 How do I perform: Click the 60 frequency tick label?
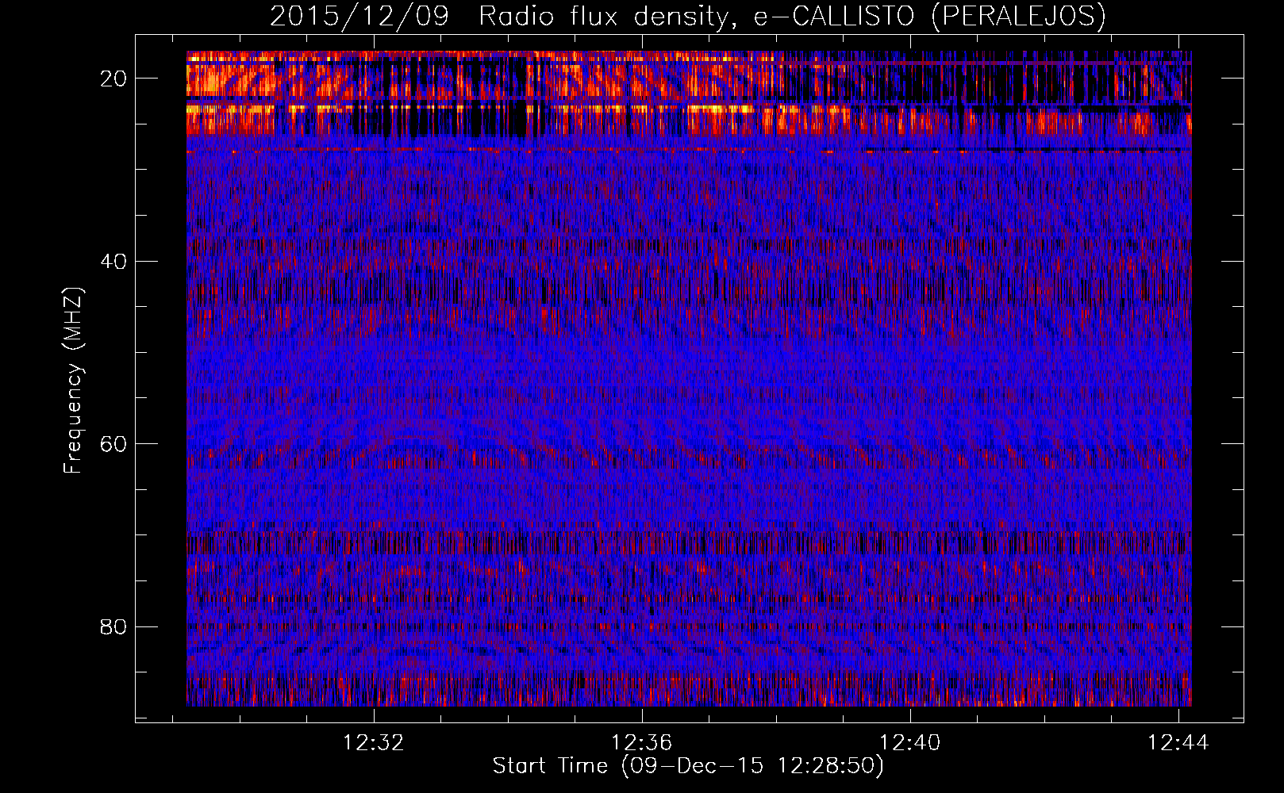coord(113,444)
